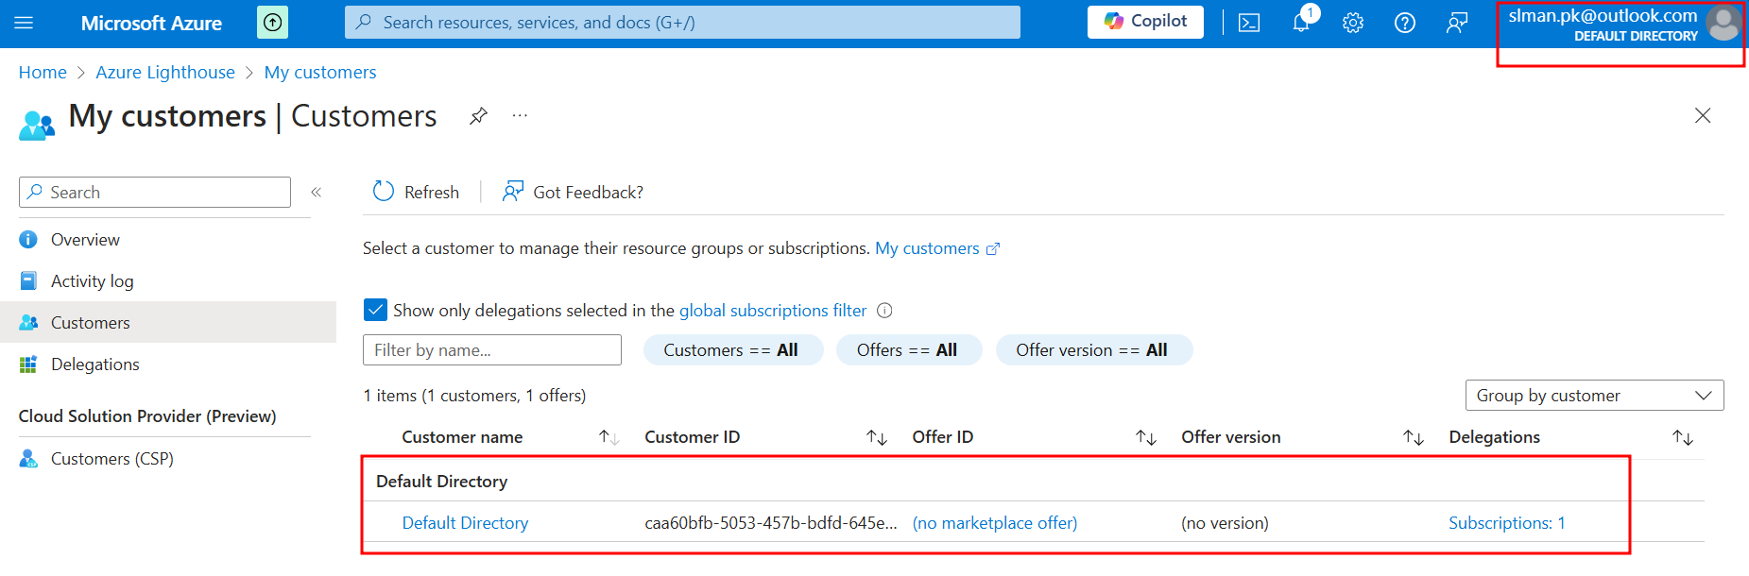Click the sidebar Search box
The width and height of the screenshot is (1749, 576).
(155, 193)
